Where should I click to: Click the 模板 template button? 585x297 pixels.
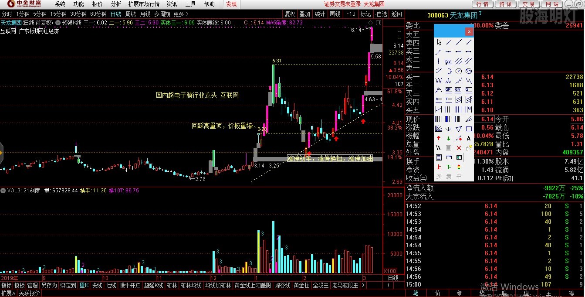pos(19,285)
